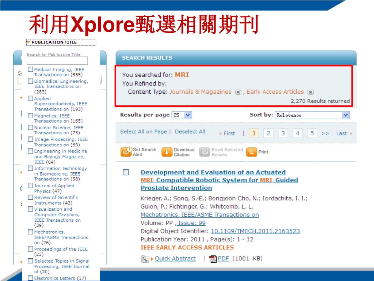
Task: Click the Search for Publication Title field
Action: click(x=57, y=61)
